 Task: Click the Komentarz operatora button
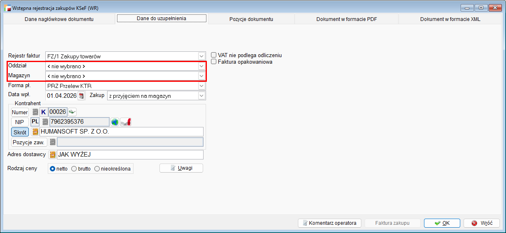pos(329,223)
